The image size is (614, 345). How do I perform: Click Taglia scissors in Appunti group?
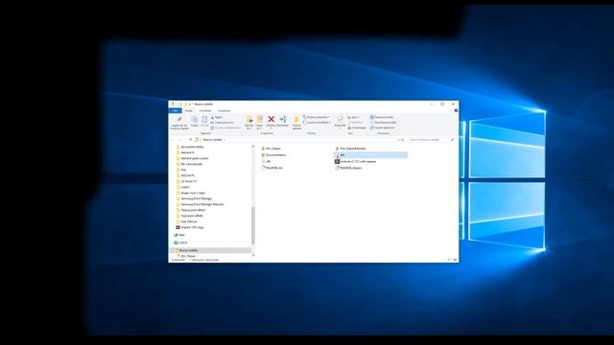[217, 117]
